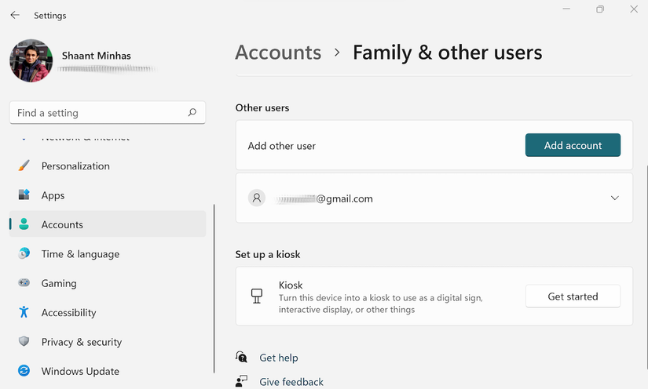Click the Accessibility person icon

pyautogui.click(x=24, y=312)
